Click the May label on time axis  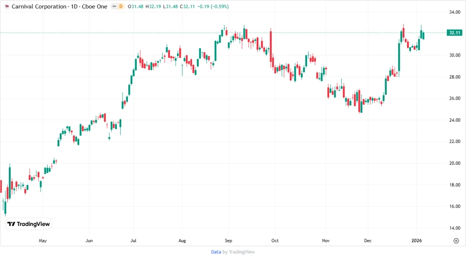pos(42,241)
